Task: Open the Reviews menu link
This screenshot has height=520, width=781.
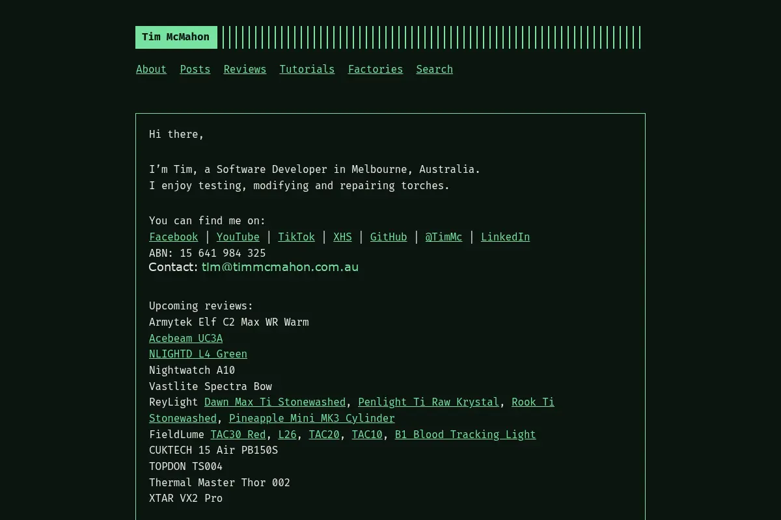Action: click(x=245, y=70)
